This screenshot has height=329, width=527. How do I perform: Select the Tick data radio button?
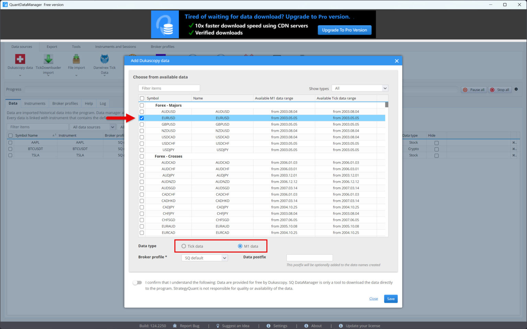point(184,246)
